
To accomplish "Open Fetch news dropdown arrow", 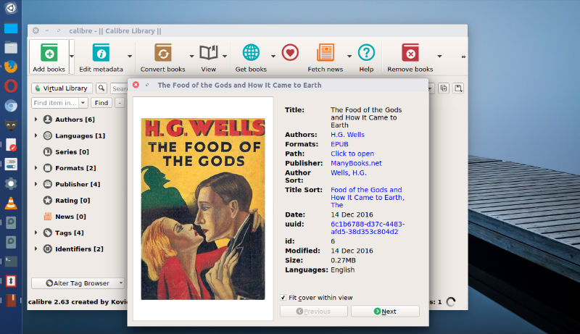I will [349, 57].
